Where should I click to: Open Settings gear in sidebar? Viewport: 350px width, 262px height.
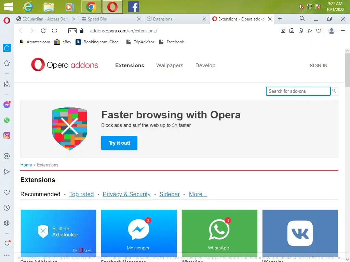click(7, 223)
